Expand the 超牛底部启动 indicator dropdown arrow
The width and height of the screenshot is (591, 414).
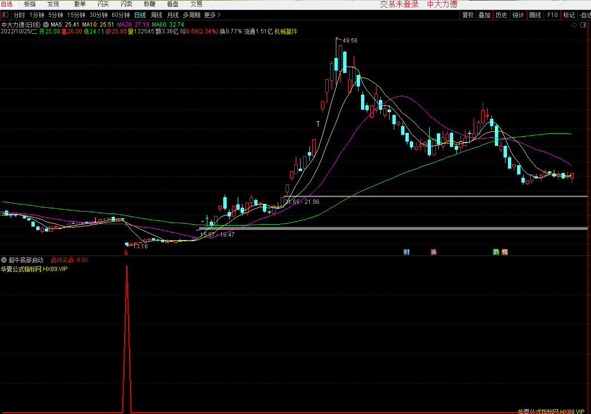coord(4,260)
